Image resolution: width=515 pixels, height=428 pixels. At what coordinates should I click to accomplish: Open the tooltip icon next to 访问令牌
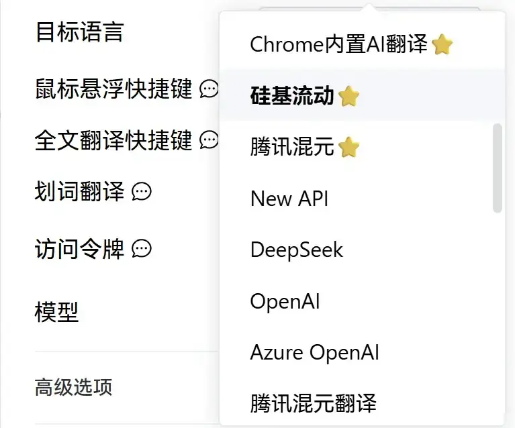142,248
